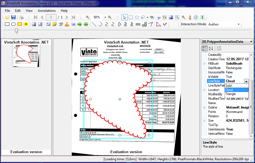Jump to the last page
This screenshot has height=163, width=255.
tap(73, 17)
